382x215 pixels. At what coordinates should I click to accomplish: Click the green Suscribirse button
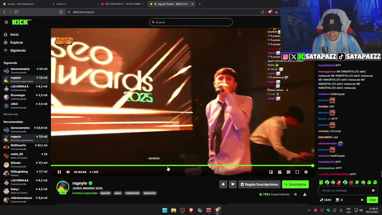tap(295, 185)
